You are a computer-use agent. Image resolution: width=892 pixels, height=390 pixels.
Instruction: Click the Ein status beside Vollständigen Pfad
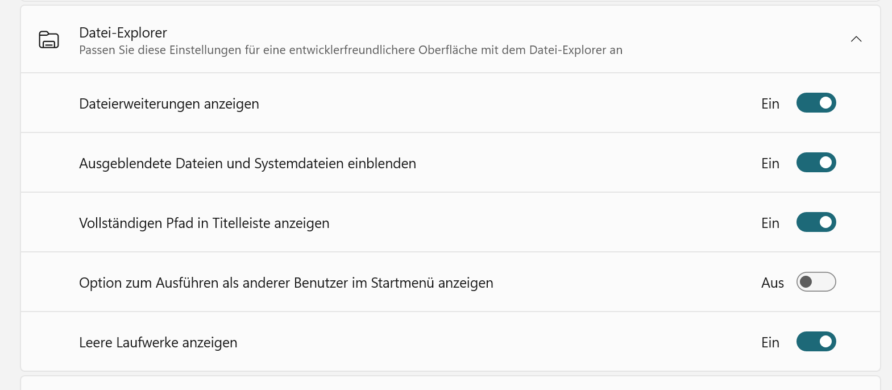point(770,223)
